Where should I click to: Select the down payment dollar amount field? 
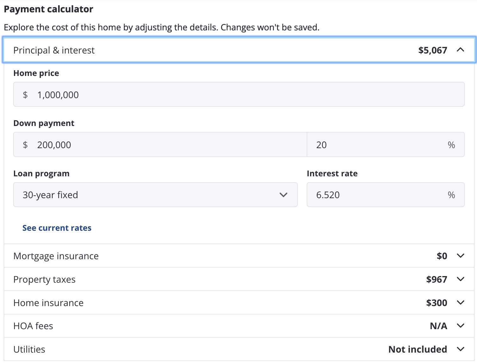164,145
